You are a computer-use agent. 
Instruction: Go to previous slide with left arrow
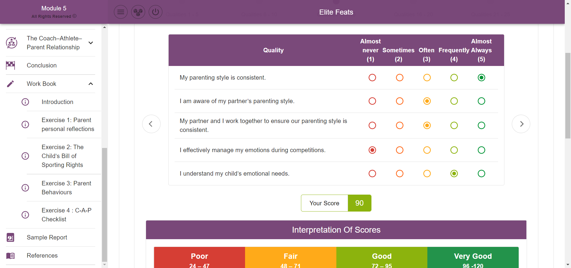click(151, 124)
